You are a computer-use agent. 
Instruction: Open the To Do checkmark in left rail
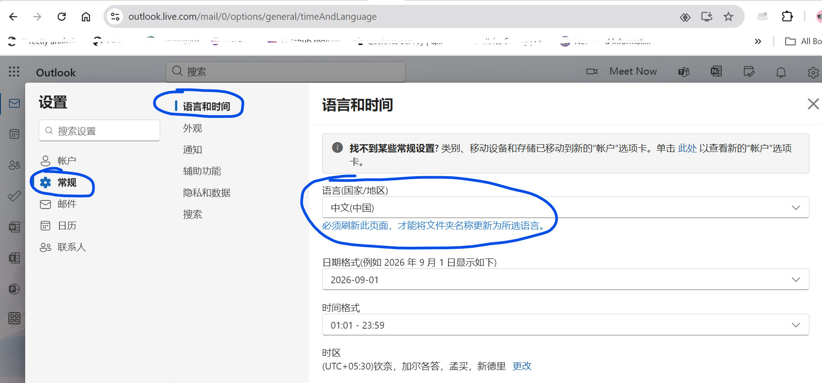14,196
